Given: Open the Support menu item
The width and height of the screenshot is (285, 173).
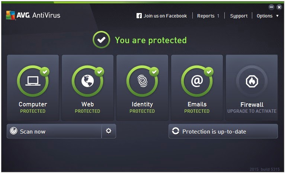Looking at the screenshot, I should (238, 16).
